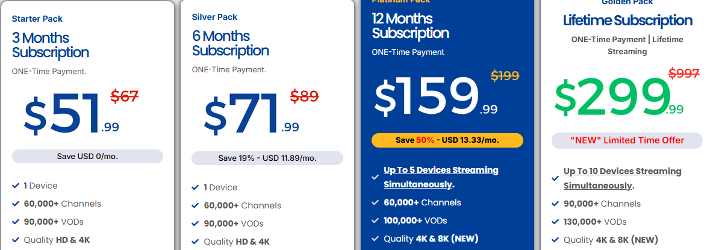Select the '6 Months Subscription' heading
This screenshot has height=250, width=713.
(x=231, y=43)
